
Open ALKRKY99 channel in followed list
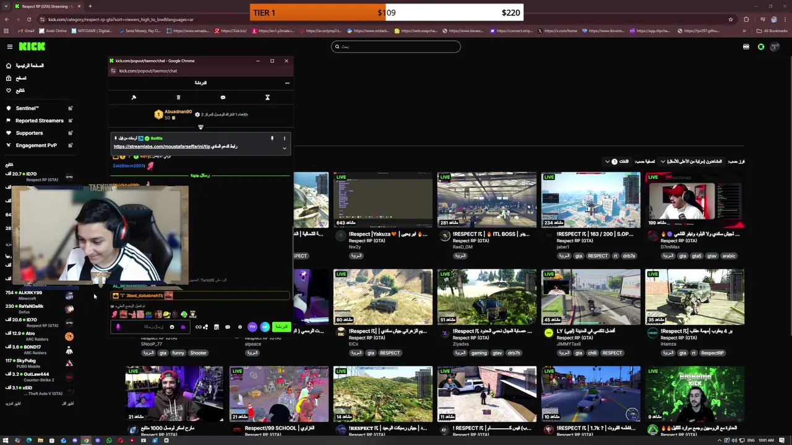coord(38,295)
